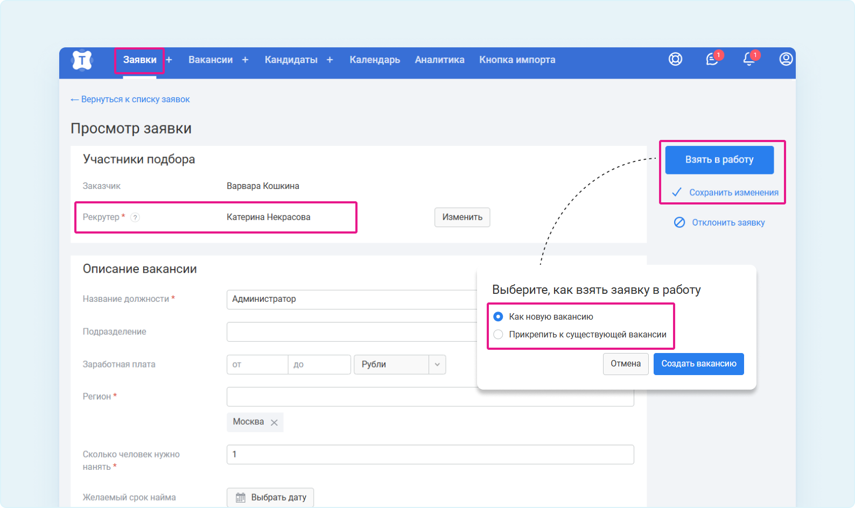
Task: Select the 'Как новую вакансию' radio option
Action: tap(498, 317)
